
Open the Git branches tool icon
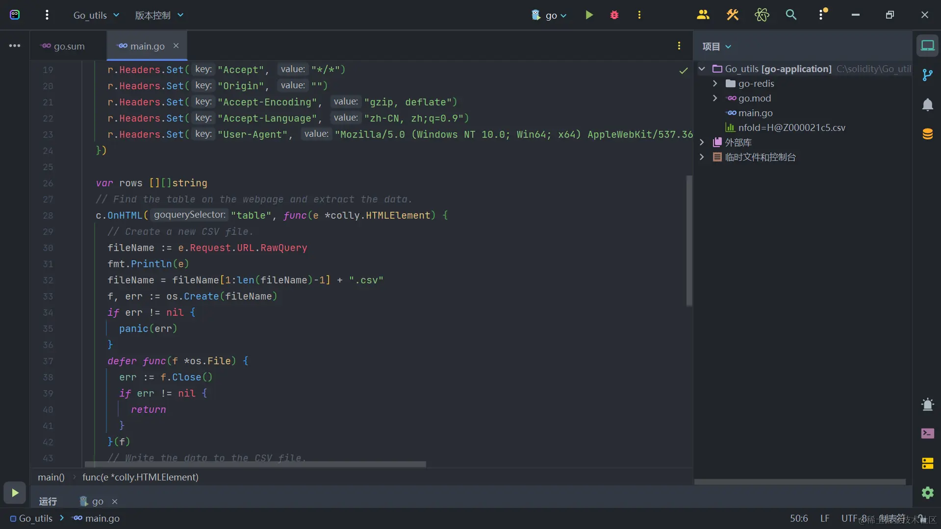[x=927, y=75]
